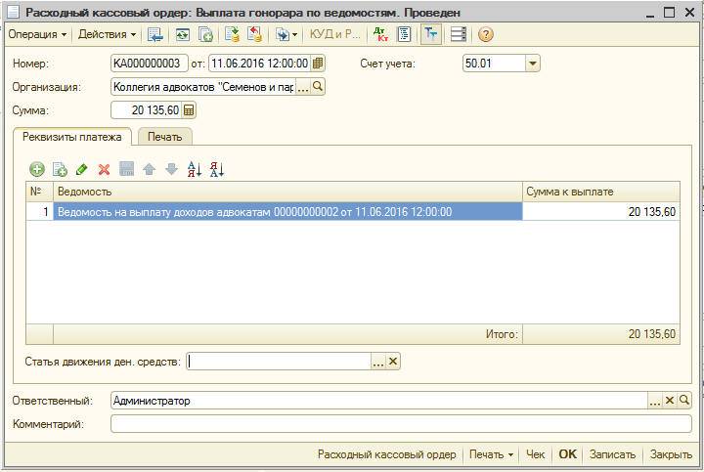This screenshot has height=472, width=704.
Task: Switch to the Печать tab
Action: (164, 137)
